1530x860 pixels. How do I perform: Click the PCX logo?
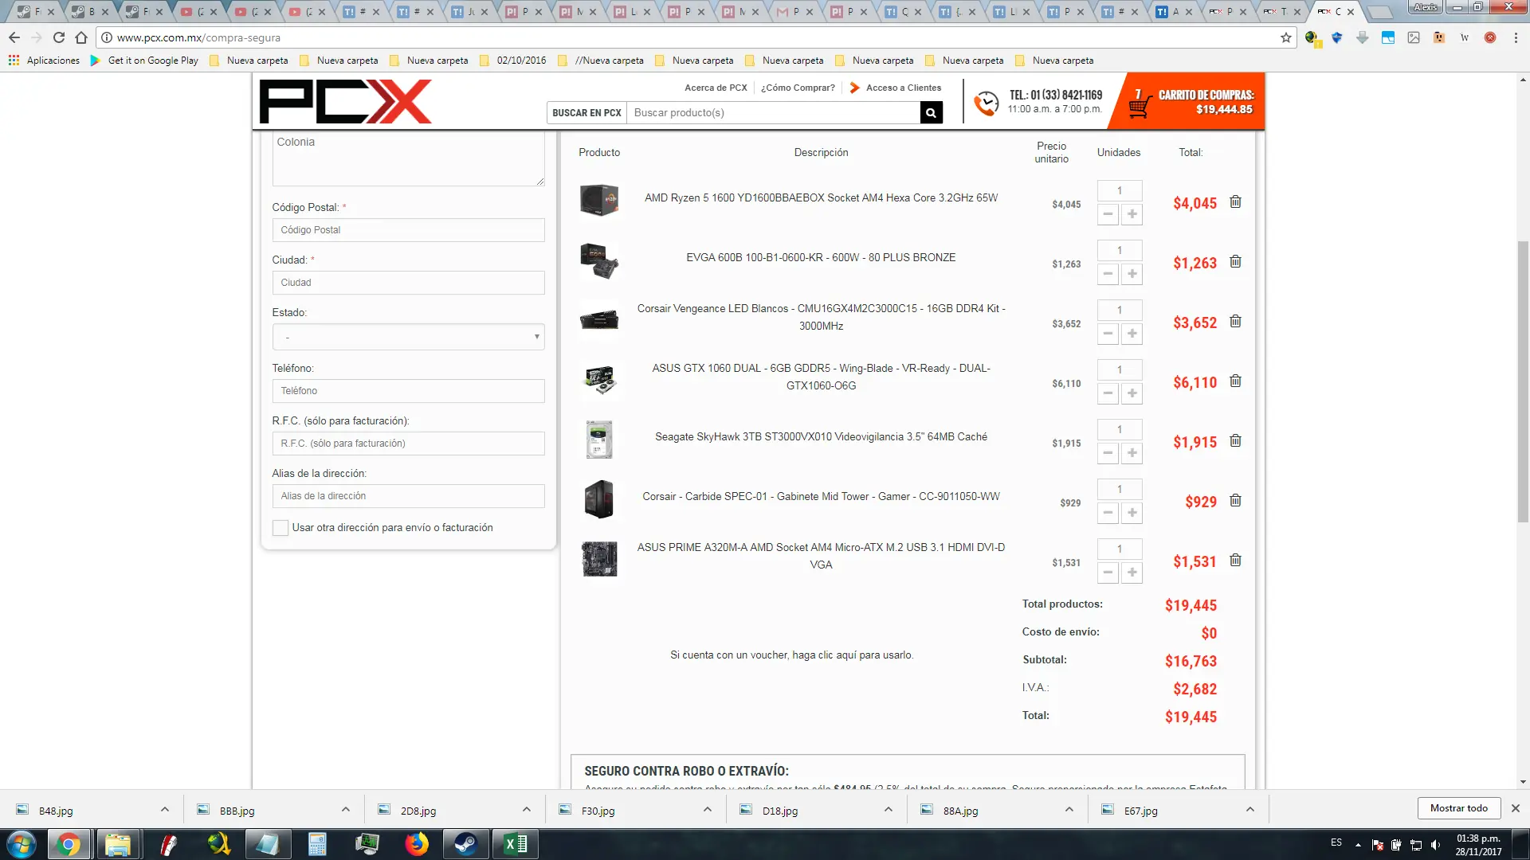(x=345, y=101)
